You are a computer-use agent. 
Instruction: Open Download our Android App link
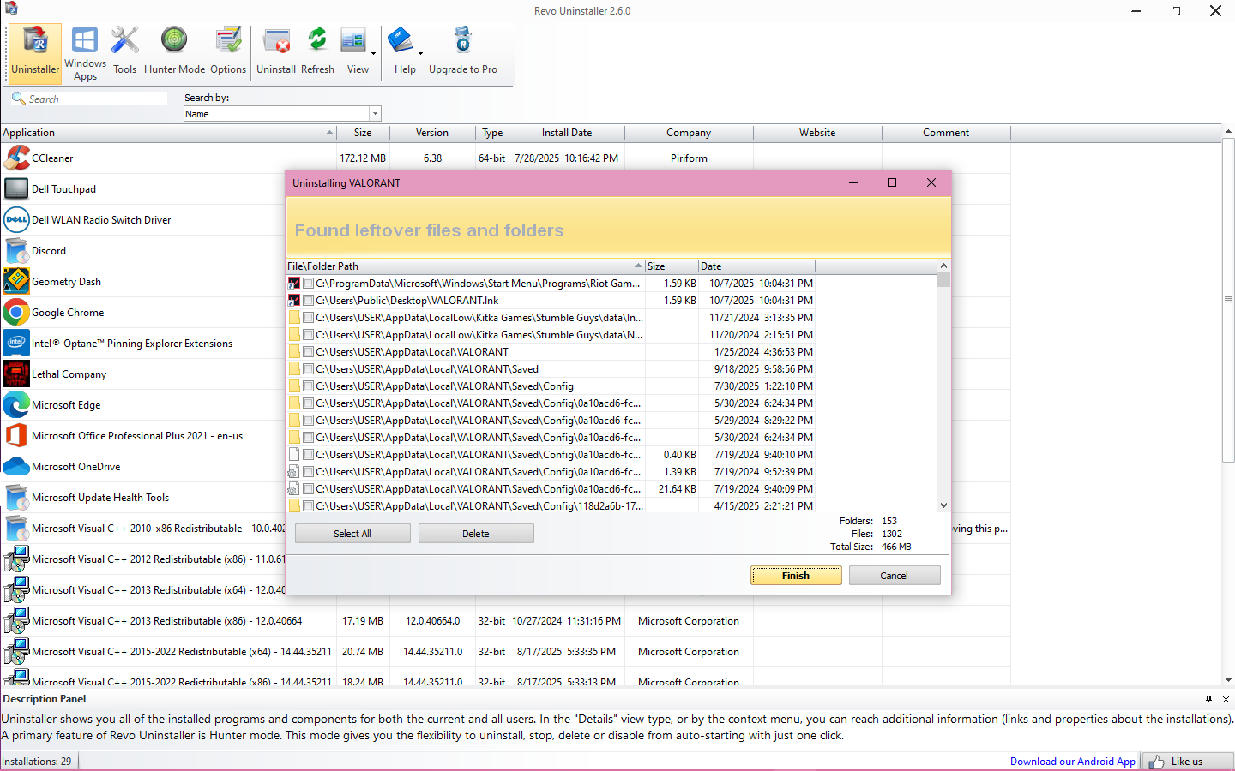point(1072,762)
